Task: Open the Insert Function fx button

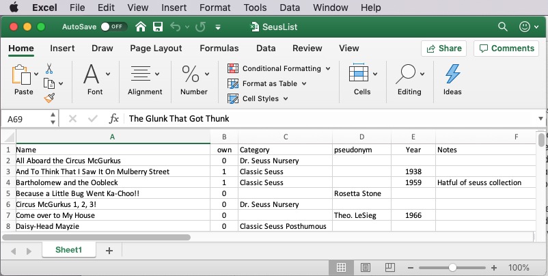Action: [114, 119]
